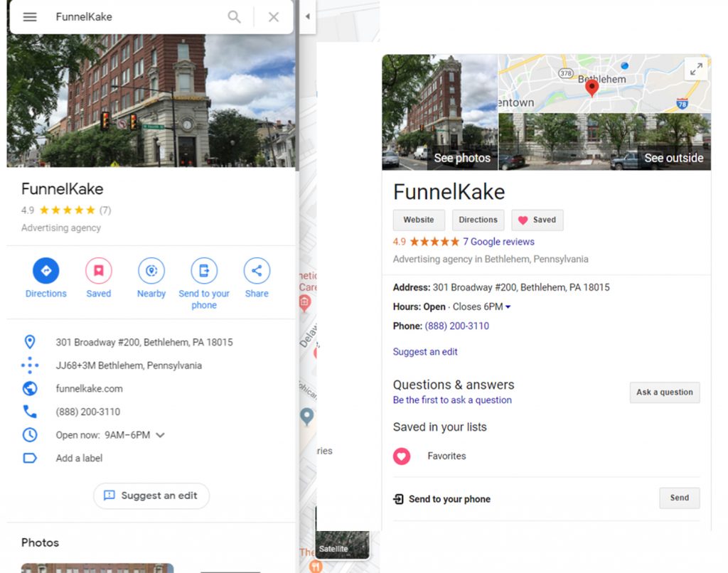Click the restaurant marker icon at the map bottom
728x573 pixels.
[316, 565]
